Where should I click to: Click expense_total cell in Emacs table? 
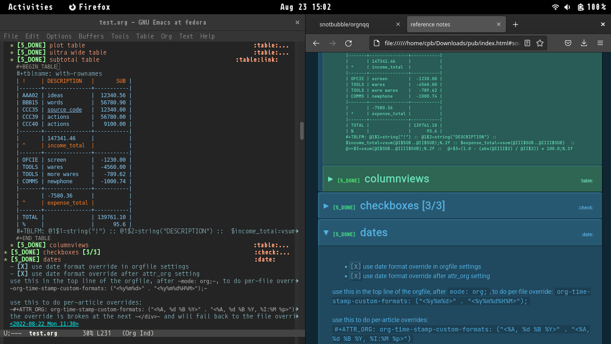coord(68,203)
